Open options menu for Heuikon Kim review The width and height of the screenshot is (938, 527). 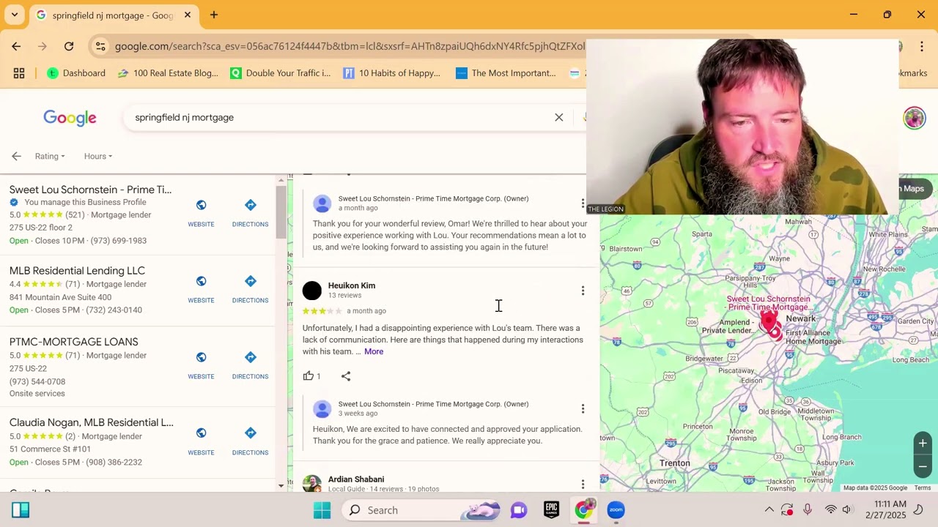coord(583,291)
